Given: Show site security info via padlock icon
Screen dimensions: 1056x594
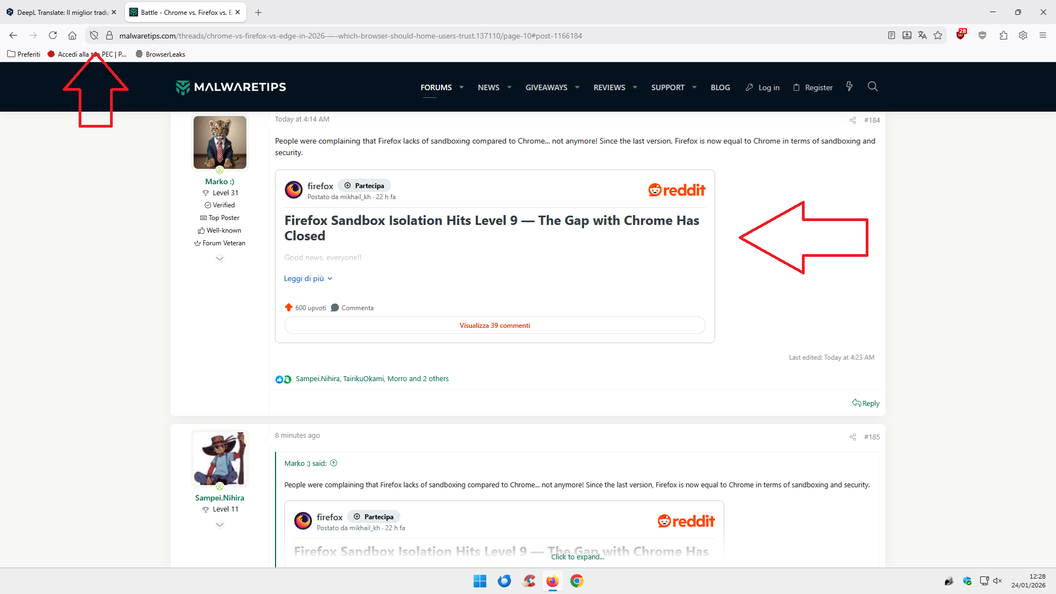Looking at the screenshot, I should pyautogui.click(x=109, y=36).
